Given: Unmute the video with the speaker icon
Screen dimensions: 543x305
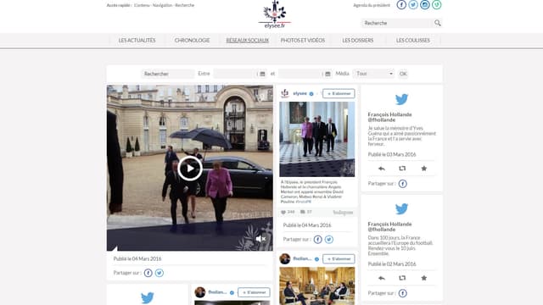Looking at the screenshot, I should [x=260, y=239].
